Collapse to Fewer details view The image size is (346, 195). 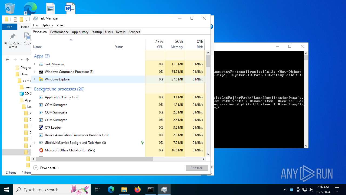click(x=46, y=168)
